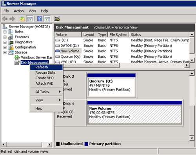Expand the Configuration tree node
The width and height of the screenshot is (196, 155).
tap(5, 47)
